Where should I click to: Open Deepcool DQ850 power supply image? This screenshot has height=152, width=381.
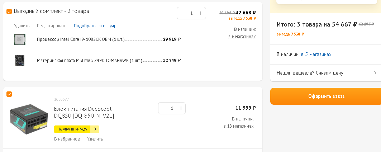[x=29, y=118]
